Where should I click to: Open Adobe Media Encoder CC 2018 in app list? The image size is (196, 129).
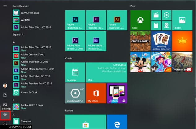pos(33,71)
